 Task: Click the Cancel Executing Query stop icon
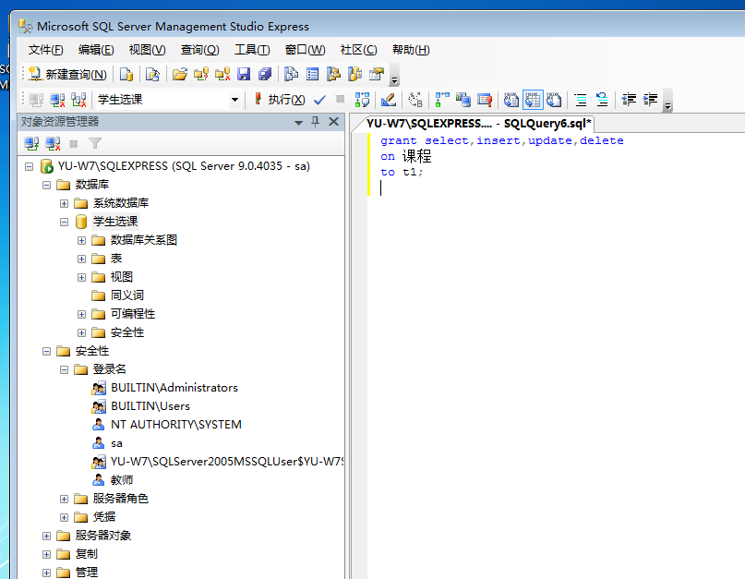coord(340,100)
